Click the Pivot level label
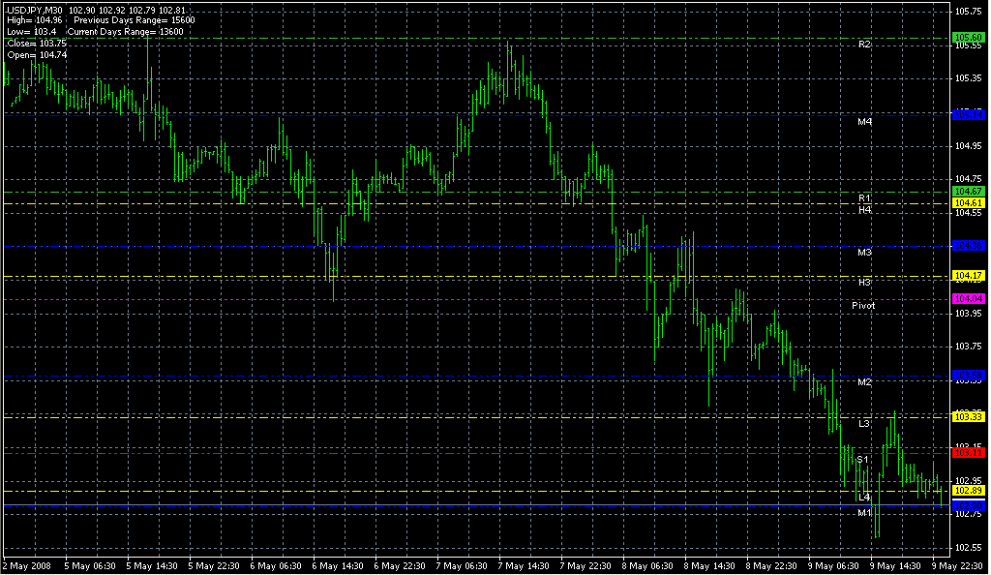 tap(863, 305)
